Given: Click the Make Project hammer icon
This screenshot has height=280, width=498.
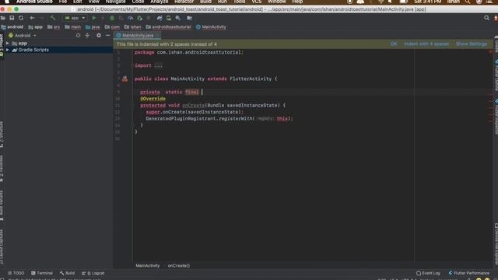Looking at the screenshot, I should tap(53, 18).
